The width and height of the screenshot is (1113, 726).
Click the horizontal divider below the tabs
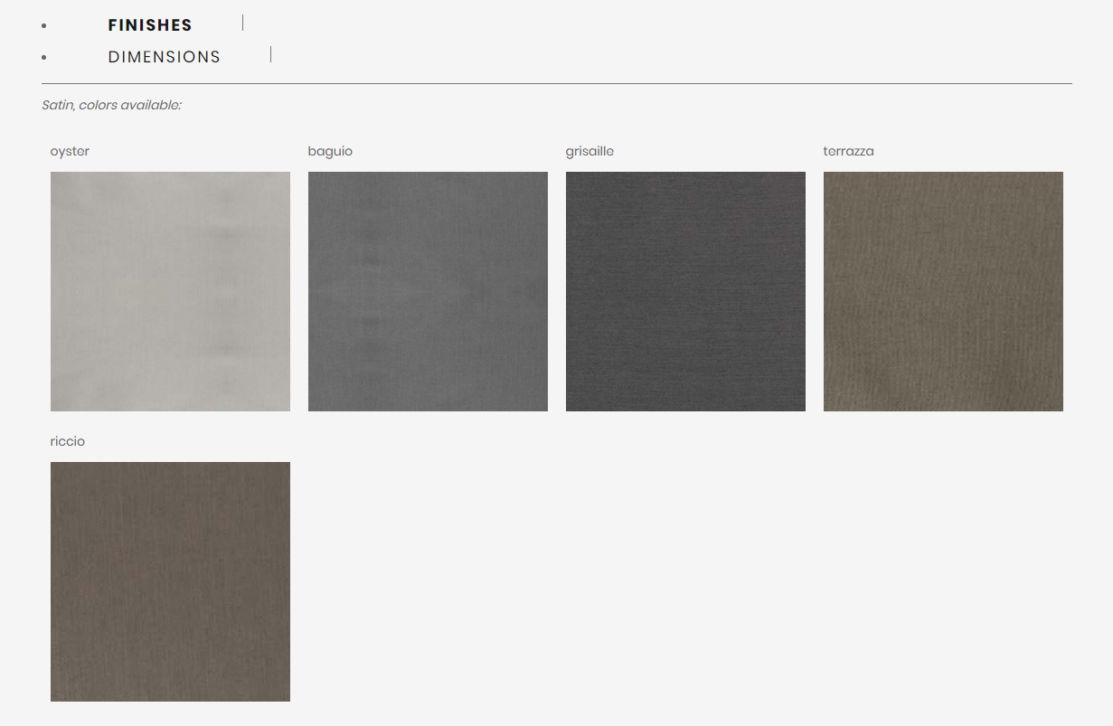point(556,83)
